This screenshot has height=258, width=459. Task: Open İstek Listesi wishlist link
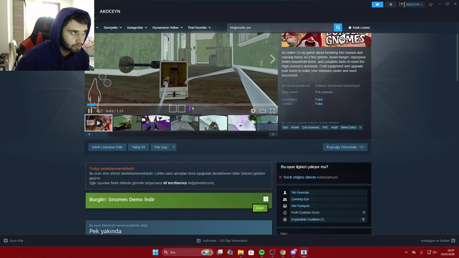359,28
